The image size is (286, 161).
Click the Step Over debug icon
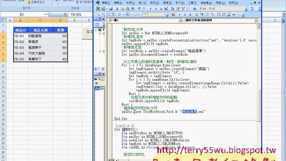[x=207, y=14]
